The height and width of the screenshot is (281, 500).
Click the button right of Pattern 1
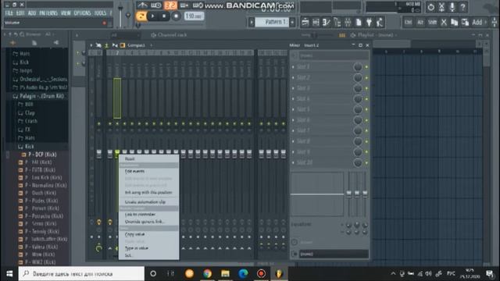pos(292,22)
